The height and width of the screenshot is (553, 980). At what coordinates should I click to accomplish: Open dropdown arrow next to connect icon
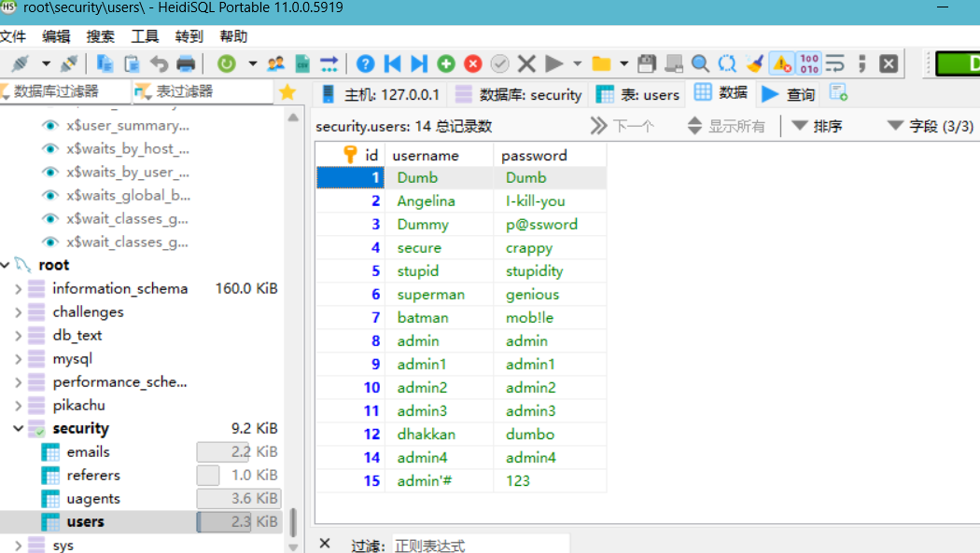click(47, 63)
